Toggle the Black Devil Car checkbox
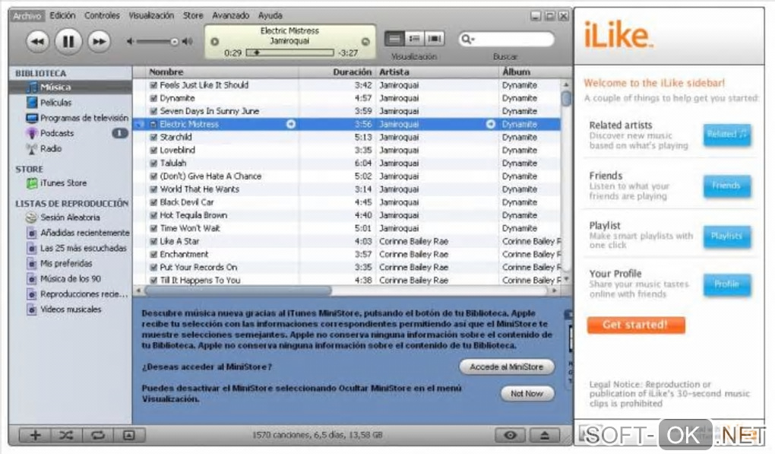 tap(153, 202)
